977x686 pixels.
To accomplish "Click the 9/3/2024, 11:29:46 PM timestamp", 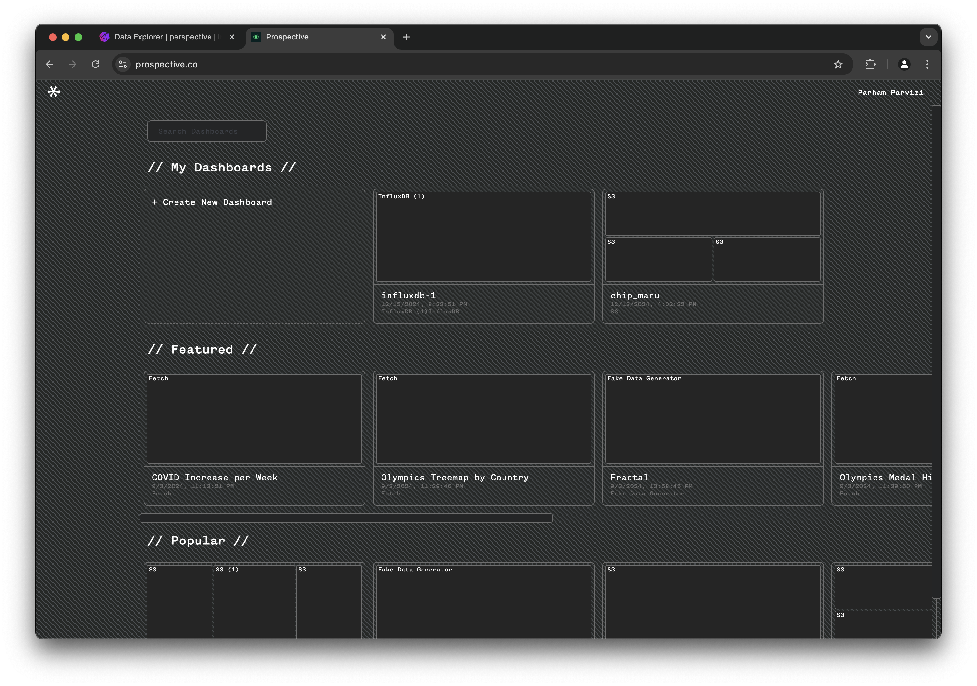I will click(422, 486).
